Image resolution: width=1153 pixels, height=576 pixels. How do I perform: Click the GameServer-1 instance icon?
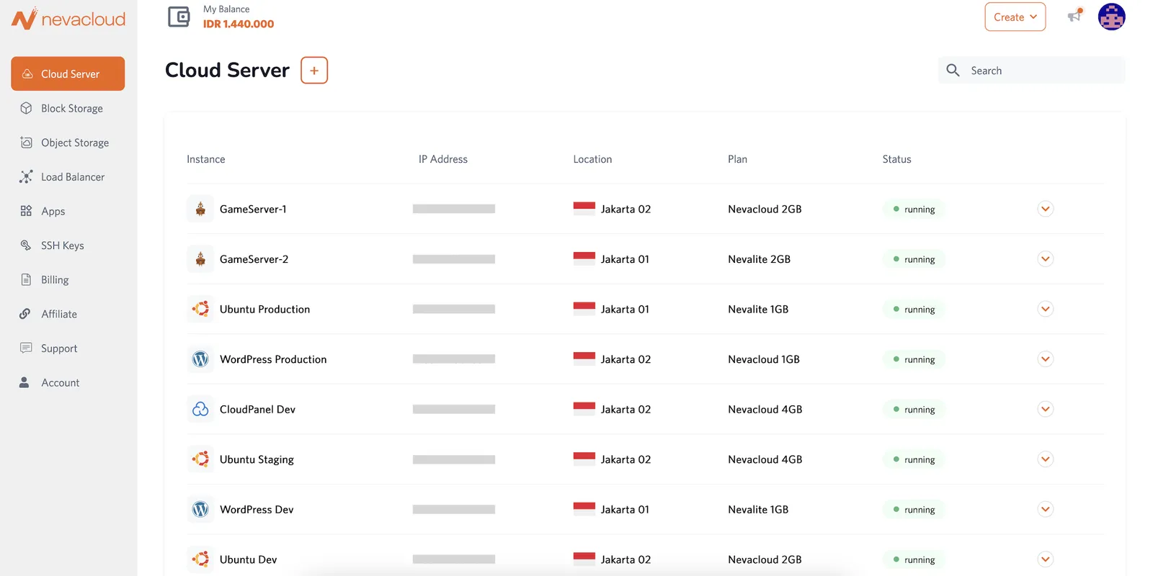[x=200, y=209]
